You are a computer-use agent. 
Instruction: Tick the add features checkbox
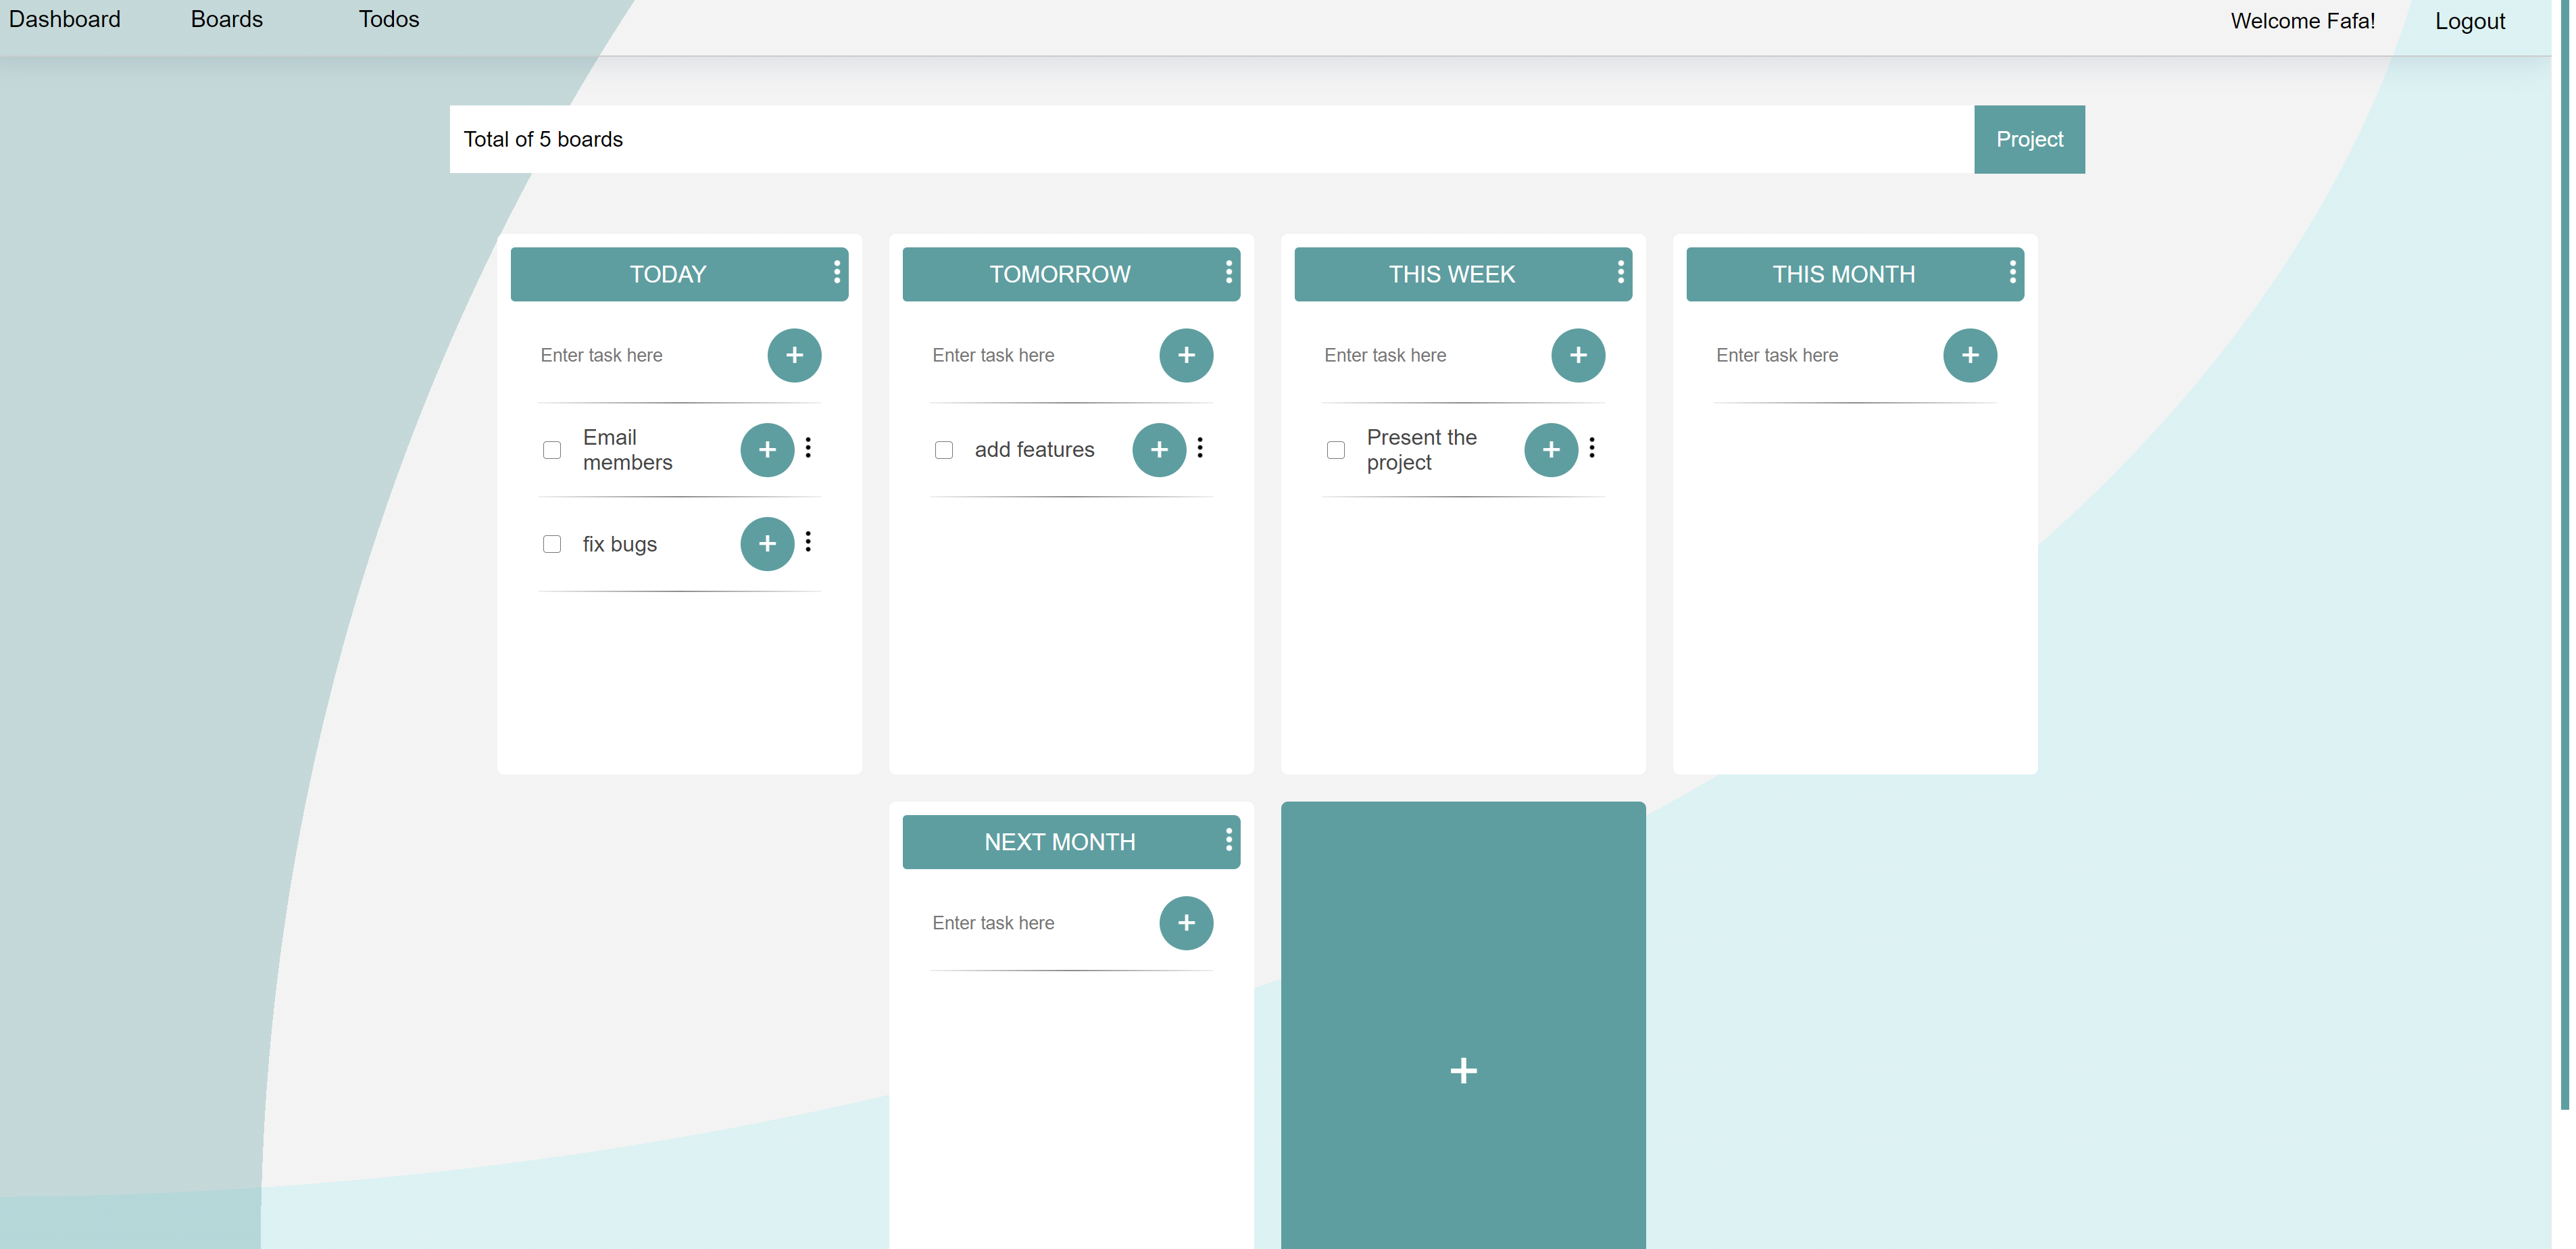pos(944,450)
